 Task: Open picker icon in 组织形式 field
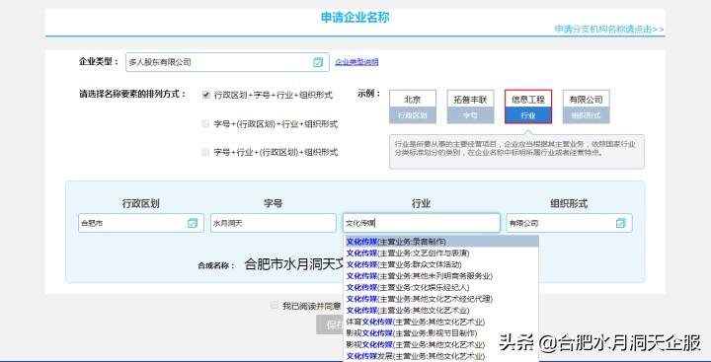tap(621, 223)
